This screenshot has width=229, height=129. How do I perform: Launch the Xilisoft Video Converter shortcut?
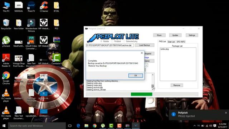pyautogui.click(x=31, y=43)
